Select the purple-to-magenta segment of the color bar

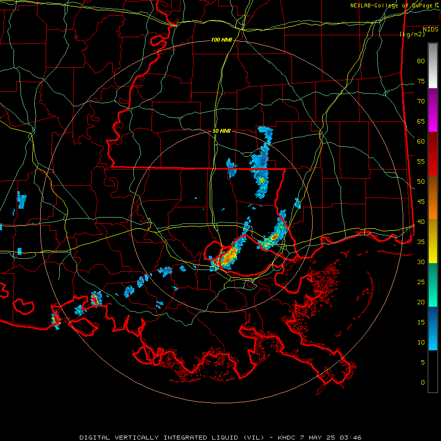(x=433, y=110)
